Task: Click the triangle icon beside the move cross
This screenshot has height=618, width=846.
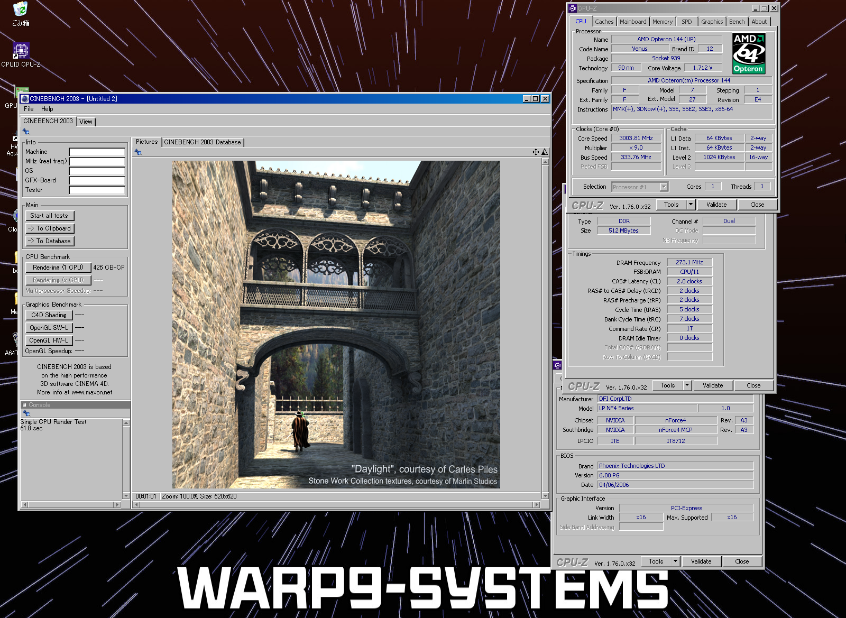Action: pyautogui.click(x=545, y=152)
